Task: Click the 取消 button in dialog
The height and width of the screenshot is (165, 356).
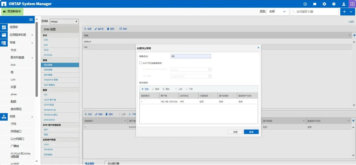Action: [251, 132]
